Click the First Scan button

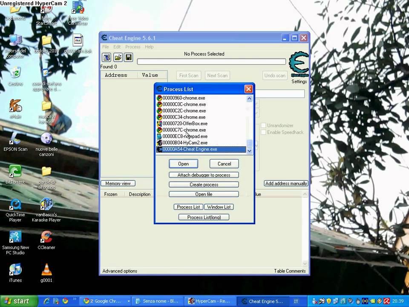pyautogui.click(x=189, y=75)
